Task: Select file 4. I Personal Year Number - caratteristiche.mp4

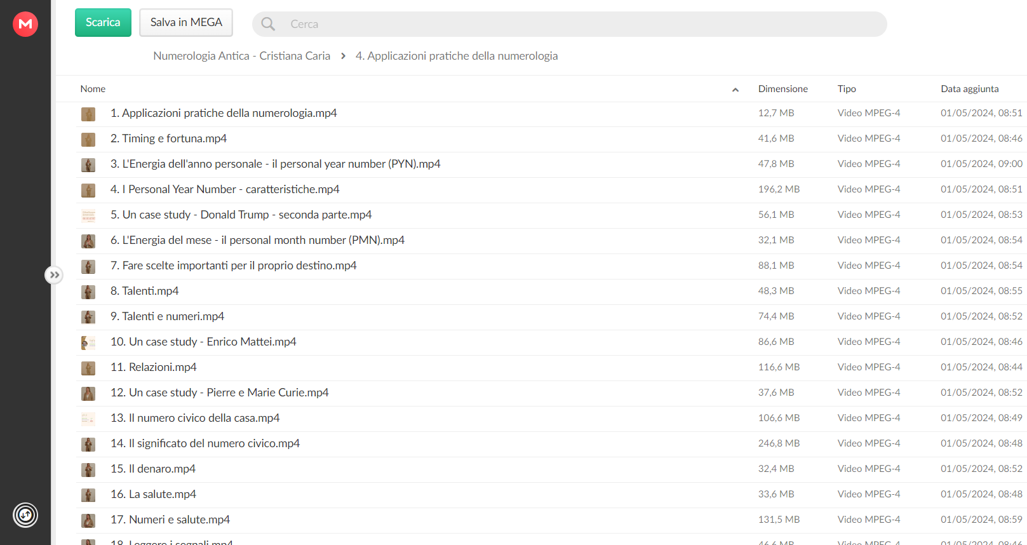Action: click(x=225, y=189)
